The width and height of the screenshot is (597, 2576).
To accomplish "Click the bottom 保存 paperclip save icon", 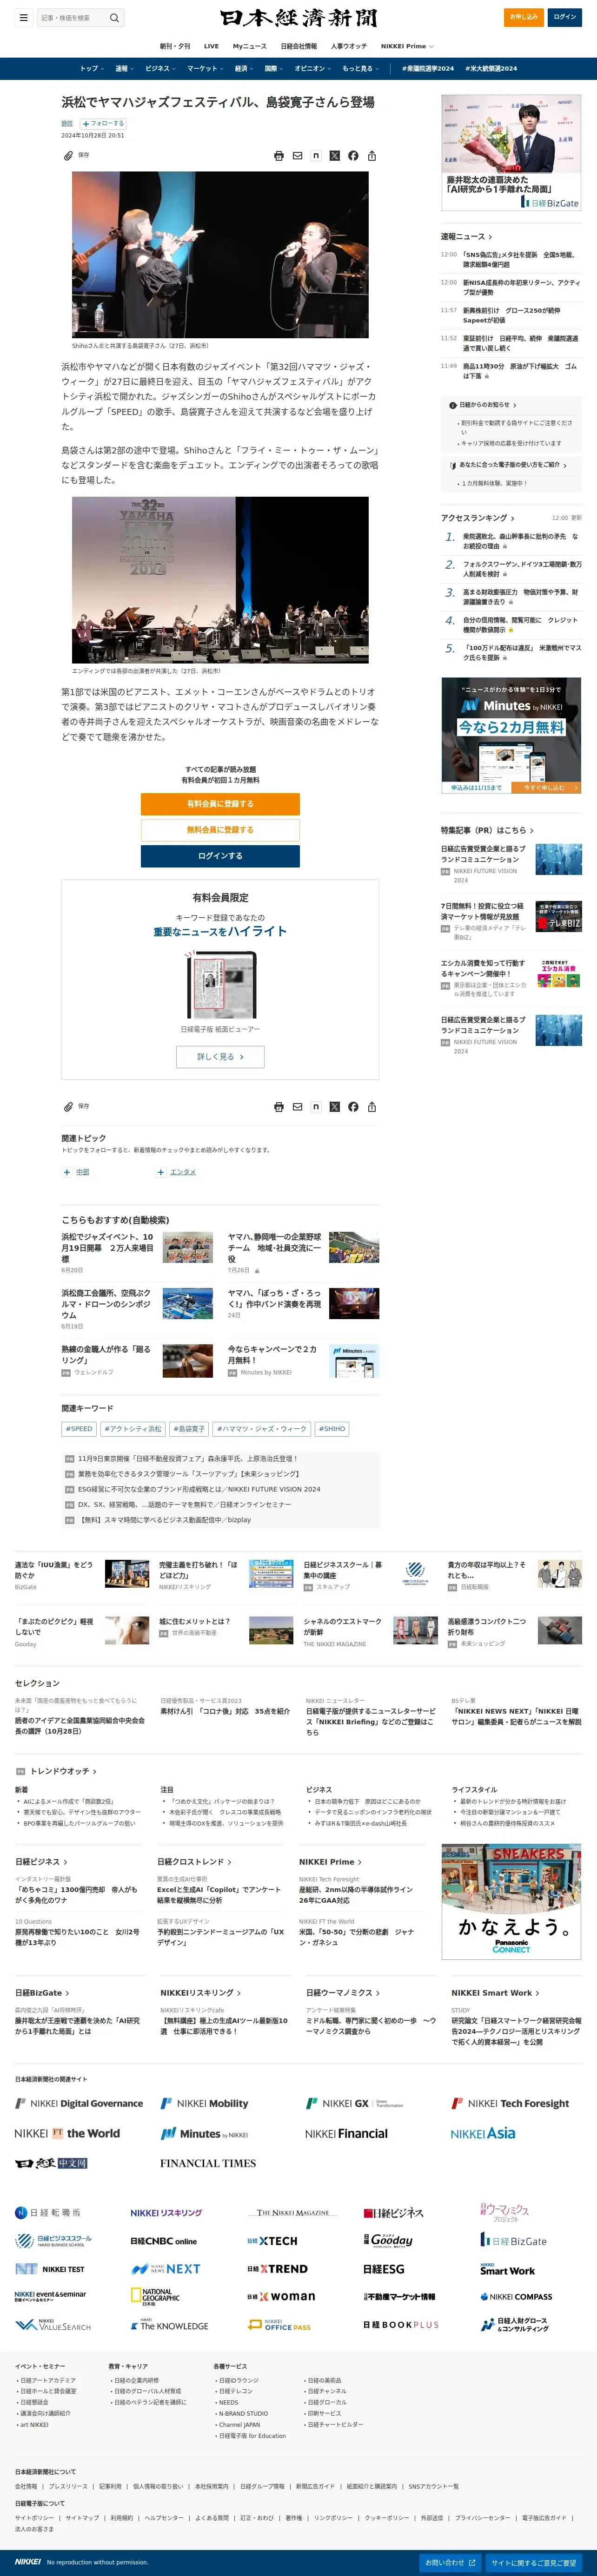I will [x=68, y=1107].
